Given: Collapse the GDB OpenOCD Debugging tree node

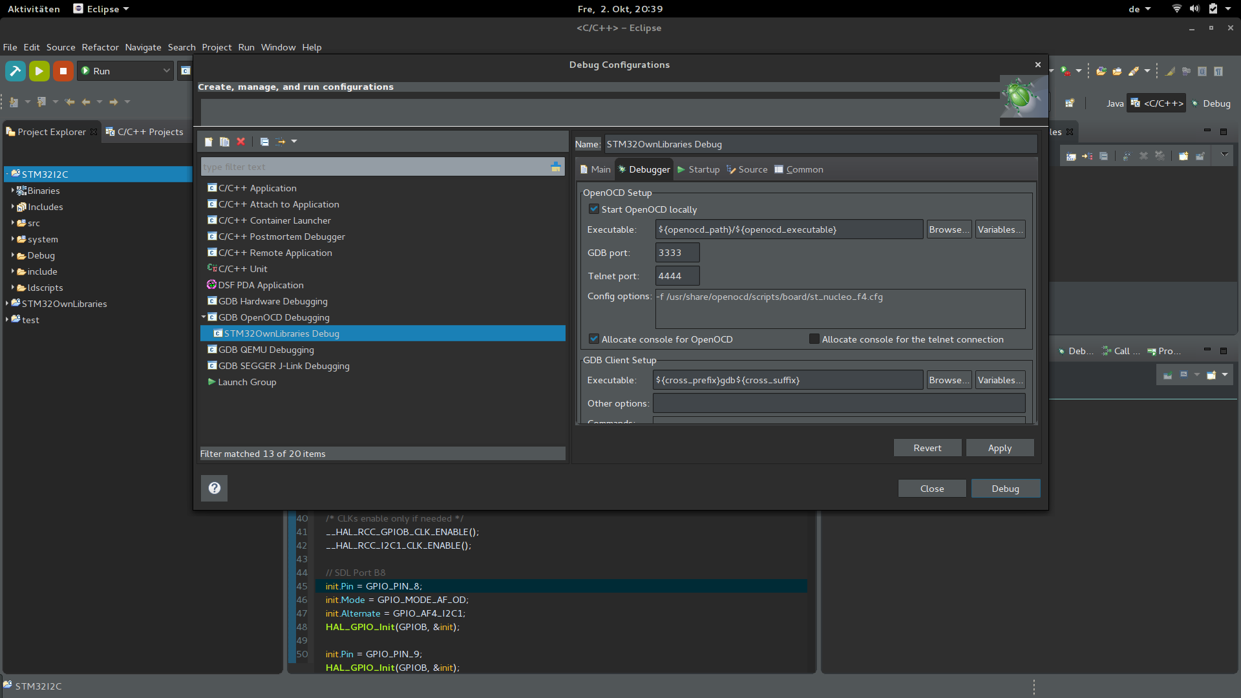Looking at the screenshot, I should pyautogui.click(x=204, y=317).
